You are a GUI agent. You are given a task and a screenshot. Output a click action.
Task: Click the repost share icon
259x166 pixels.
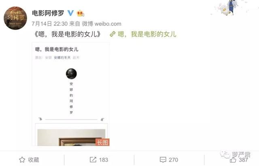coord(93,160)
